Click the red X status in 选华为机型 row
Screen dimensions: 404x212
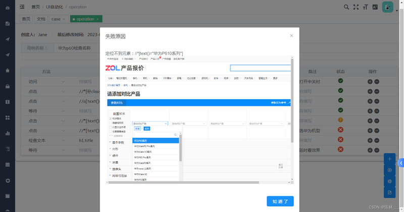pyautogui.click(x=340, y=130)
